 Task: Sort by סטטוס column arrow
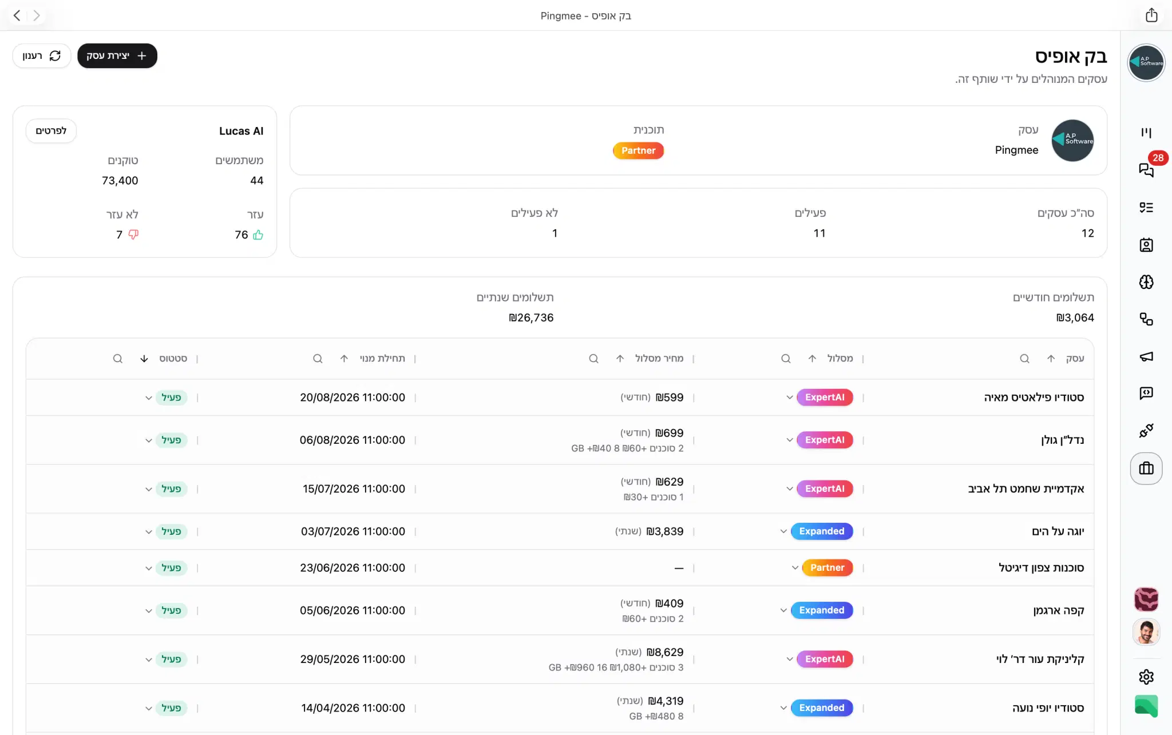click(144, 359)
